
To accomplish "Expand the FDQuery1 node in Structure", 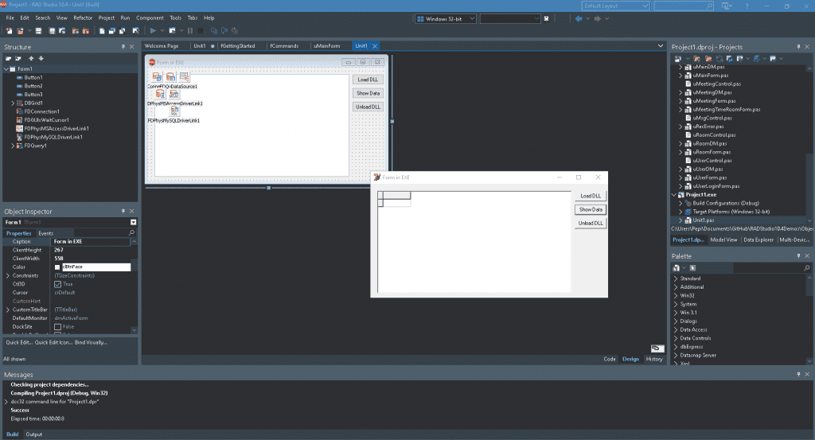I will [13, 146].
